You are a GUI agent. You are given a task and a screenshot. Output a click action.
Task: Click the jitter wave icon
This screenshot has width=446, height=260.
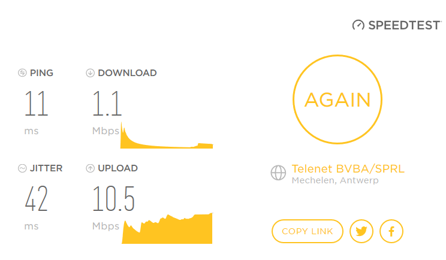pyautogui.click(x=23, y=168)
